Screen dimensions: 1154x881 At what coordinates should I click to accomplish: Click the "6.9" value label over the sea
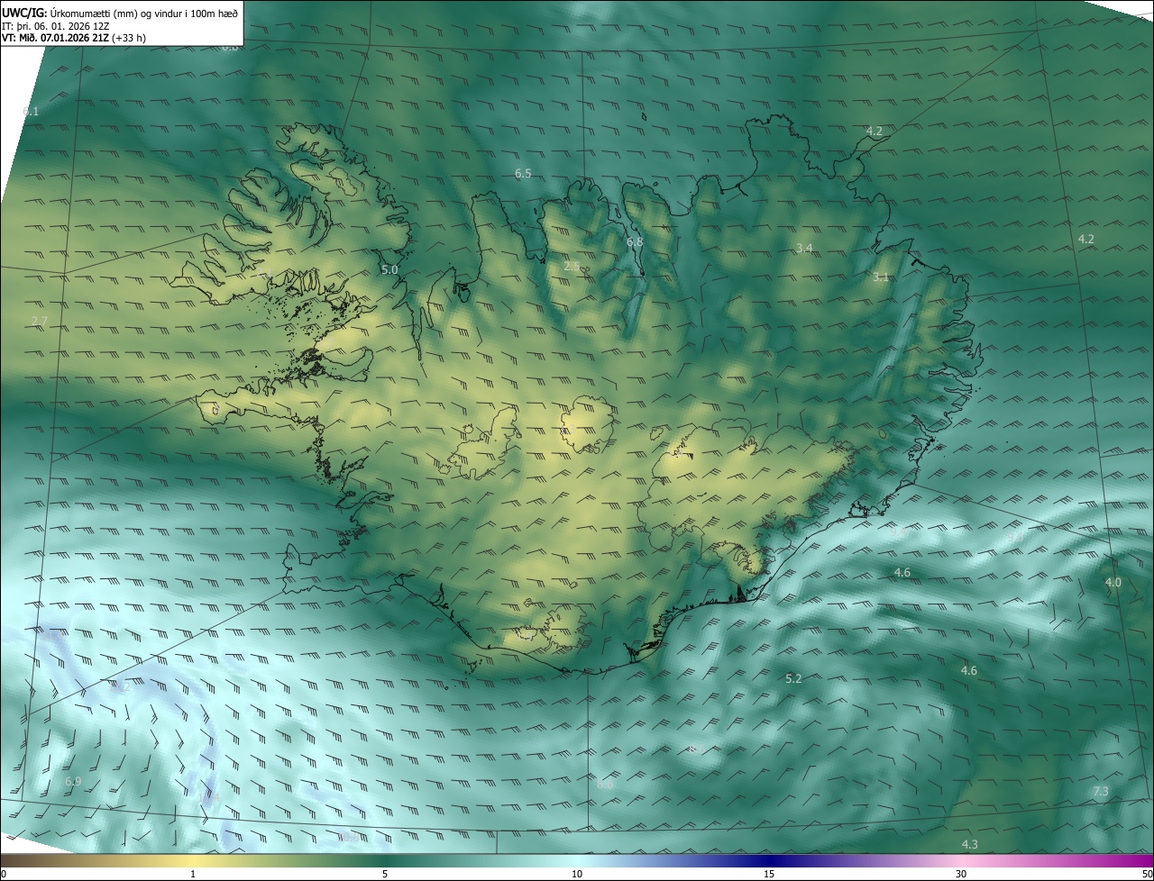coord(73,781)
